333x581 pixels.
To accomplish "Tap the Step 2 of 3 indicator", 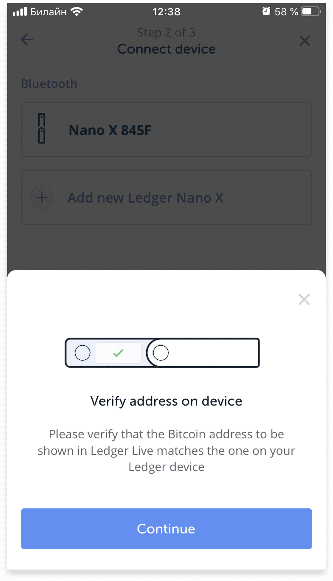I will coord(166,32).
